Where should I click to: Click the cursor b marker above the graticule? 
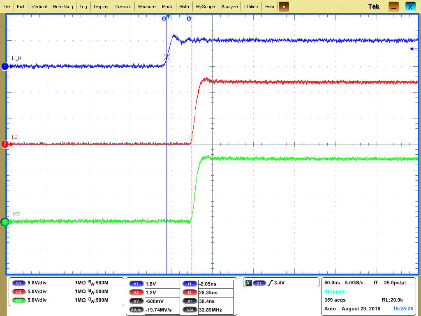point(188,18)
